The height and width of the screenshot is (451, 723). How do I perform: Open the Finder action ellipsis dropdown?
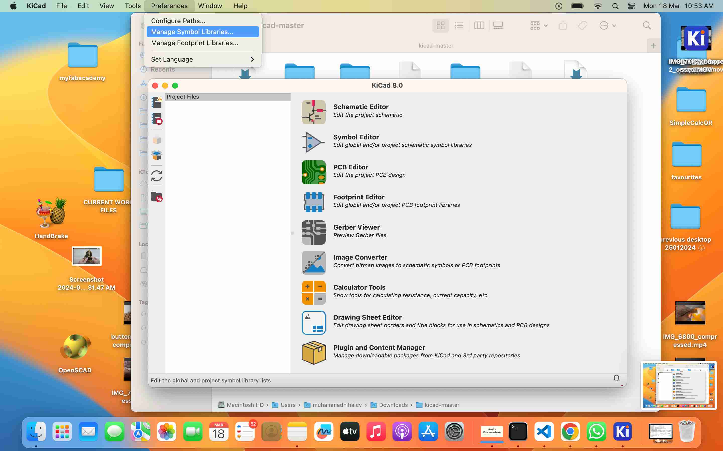608,25
